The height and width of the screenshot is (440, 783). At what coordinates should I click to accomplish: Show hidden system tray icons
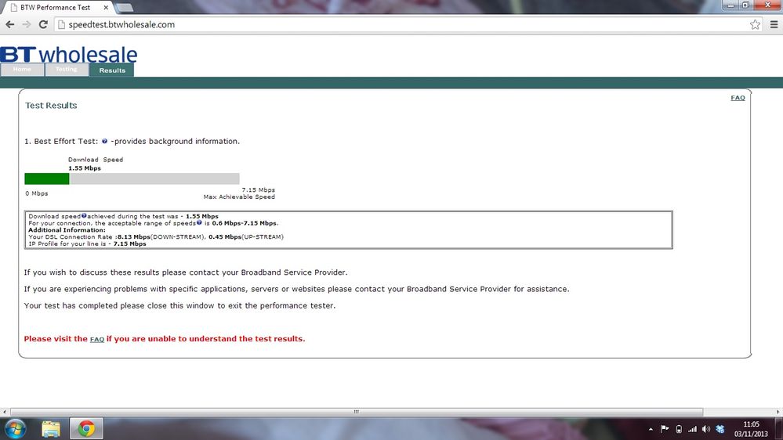(x=651, y=429)
